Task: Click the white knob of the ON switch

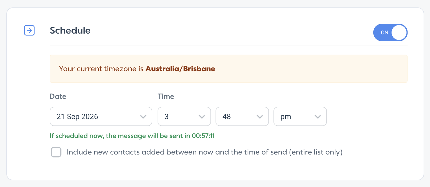Action: click(x=399, y=32)
